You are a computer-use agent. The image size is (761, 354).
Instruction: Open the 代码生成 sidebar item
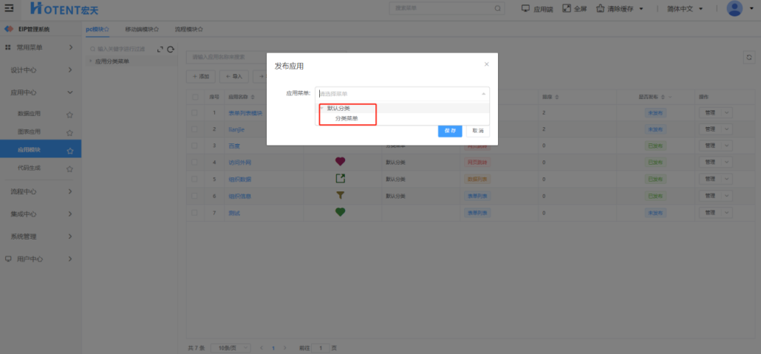coord(29,168)
